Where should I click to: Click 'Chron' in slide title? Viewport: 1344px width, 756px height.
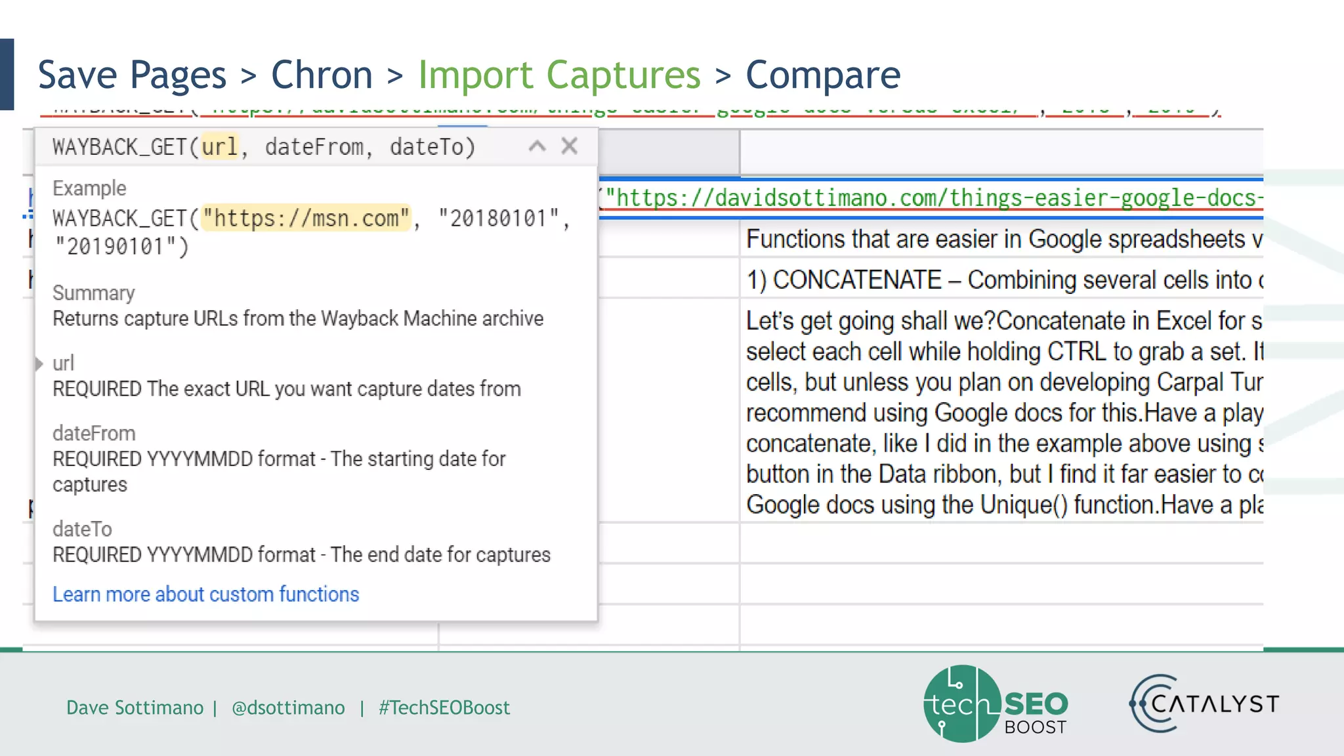pyautogui.click(x=322, y=74)
